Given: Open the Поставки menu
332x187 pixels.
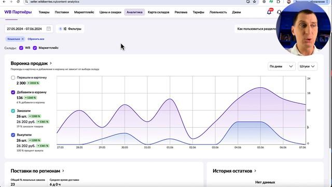Looking at the screenshot, I should click(x=62, y=12).
